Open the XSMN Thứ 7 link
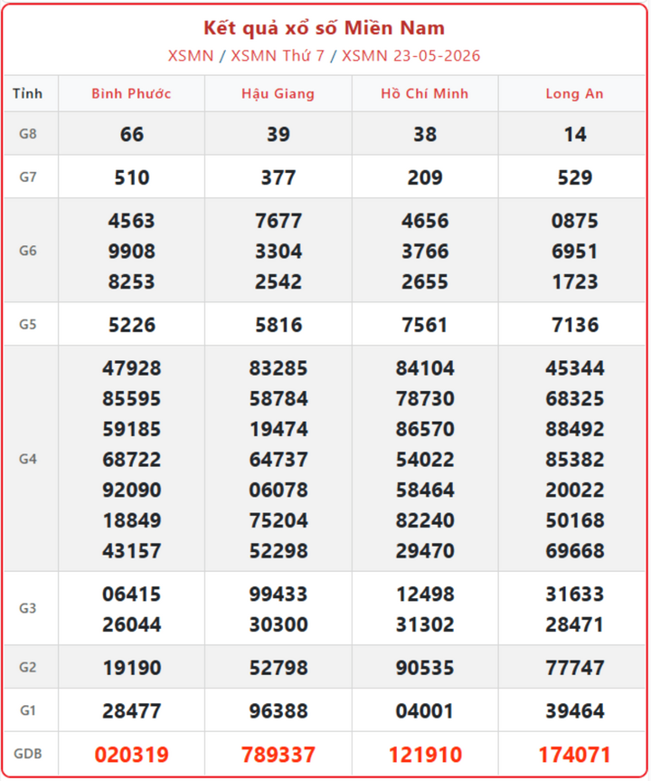The image size is (651, 781). tap(278, 56)
